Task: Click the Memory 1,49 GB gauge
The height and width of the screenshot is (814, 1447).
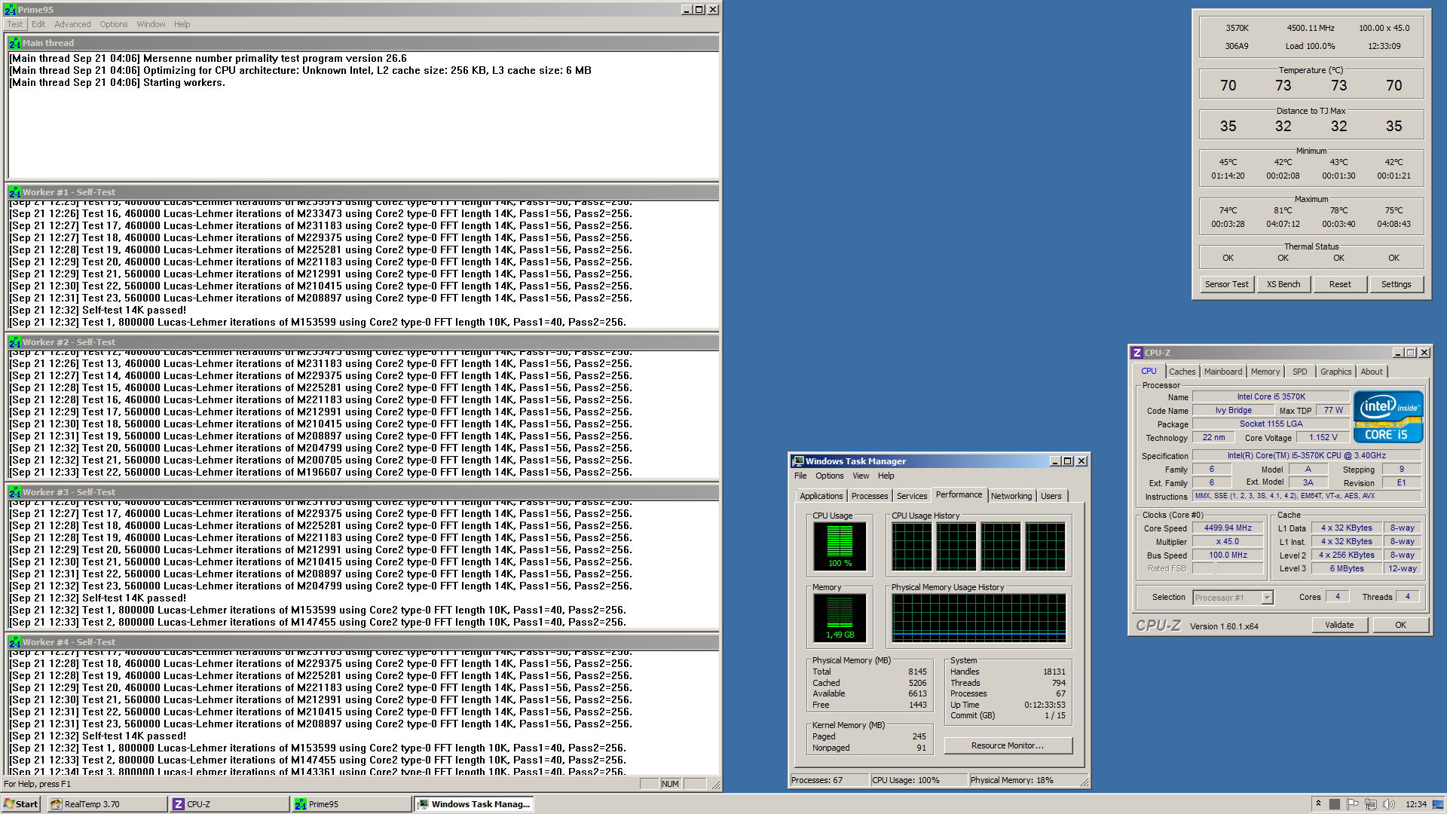Action: point(840,617)
